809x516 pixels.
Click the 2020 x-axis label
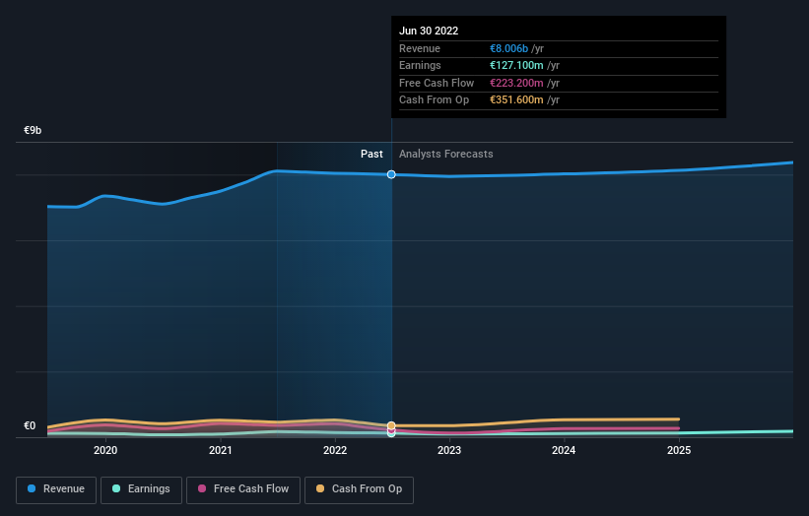[x=105, y=450]
